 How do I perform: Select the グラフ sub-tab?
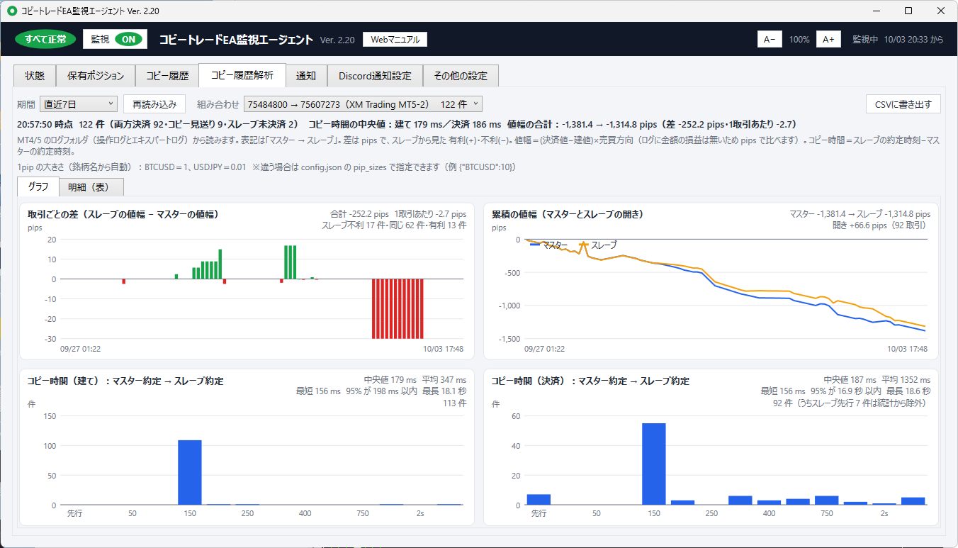click(x=38, y=187)
